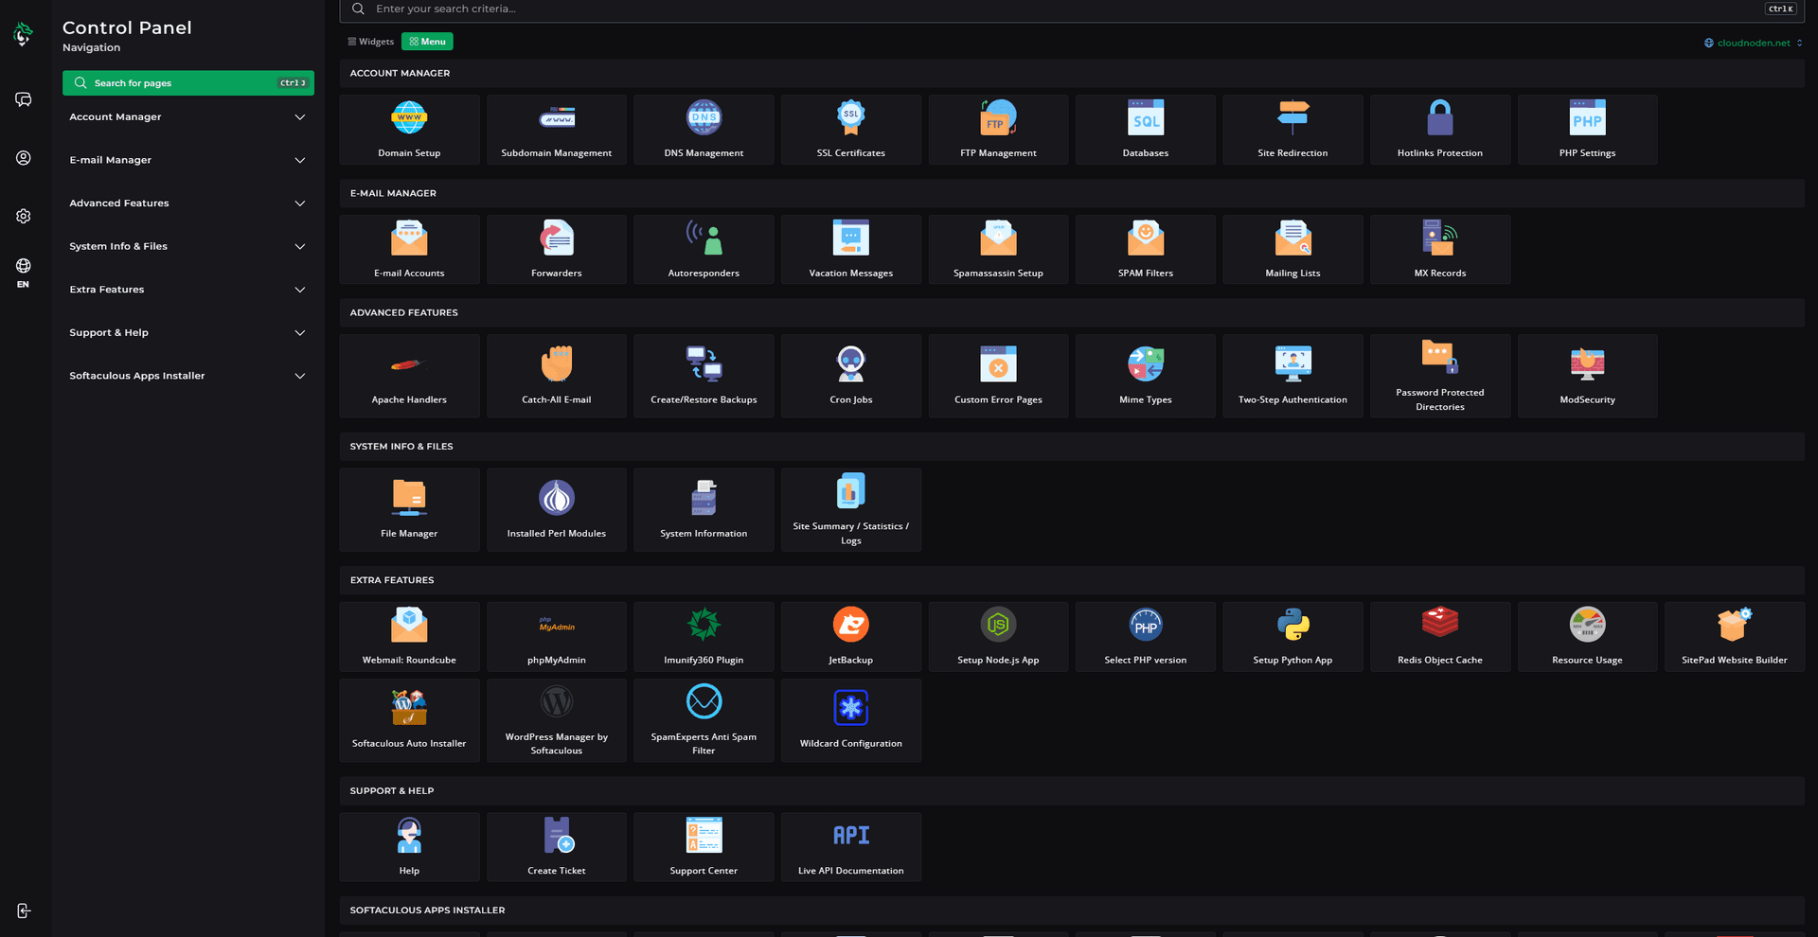The width and height of the screenshot is (1818, 937).
Task: Open the File Manager
Action: coord(409,508)
